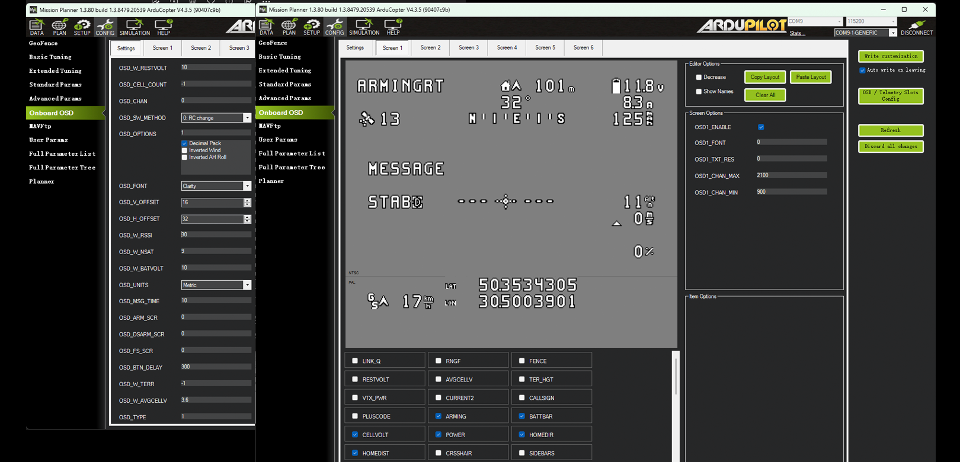Click the OSD1_TXT_RES value bar
960x462 pixels.
pos(791,159)
